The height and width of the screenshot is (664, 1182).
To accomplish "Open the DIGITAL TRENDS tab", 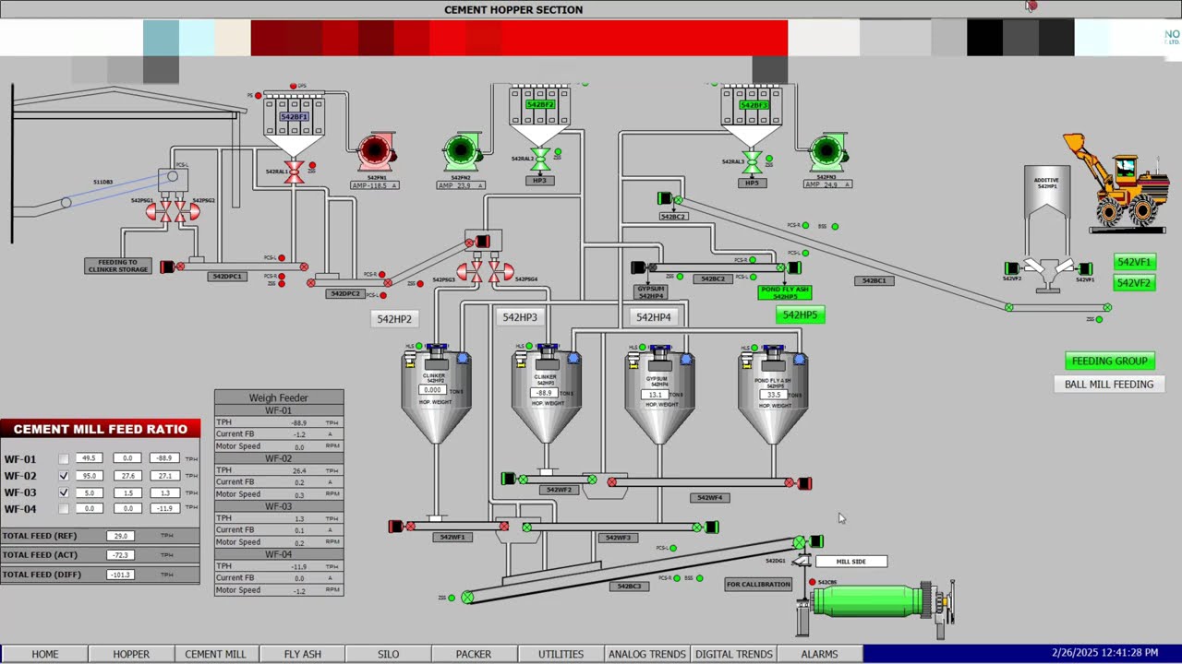I will click(x=734, y=654).
